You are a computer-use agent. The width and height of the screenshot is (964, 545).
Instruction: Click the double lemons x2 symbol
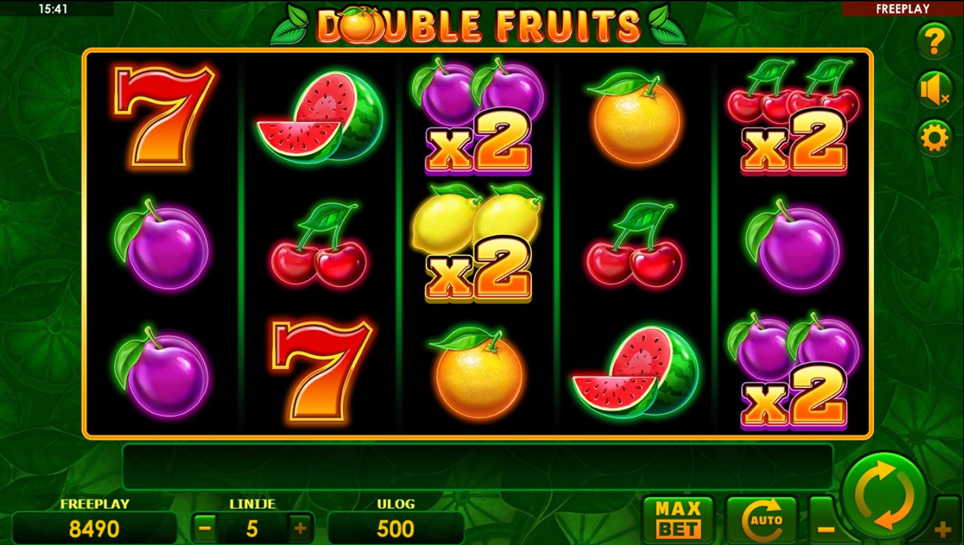tap(478, 243)
